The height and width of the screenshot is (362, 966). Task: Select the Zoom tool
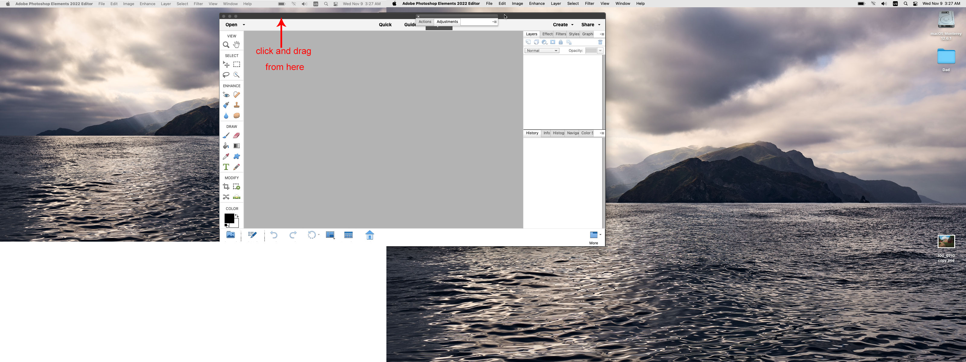pos(226,44)
